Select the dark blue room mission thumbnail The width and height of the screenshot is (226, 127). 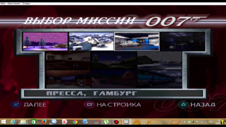pyautogui.click(x=182, y=41)
